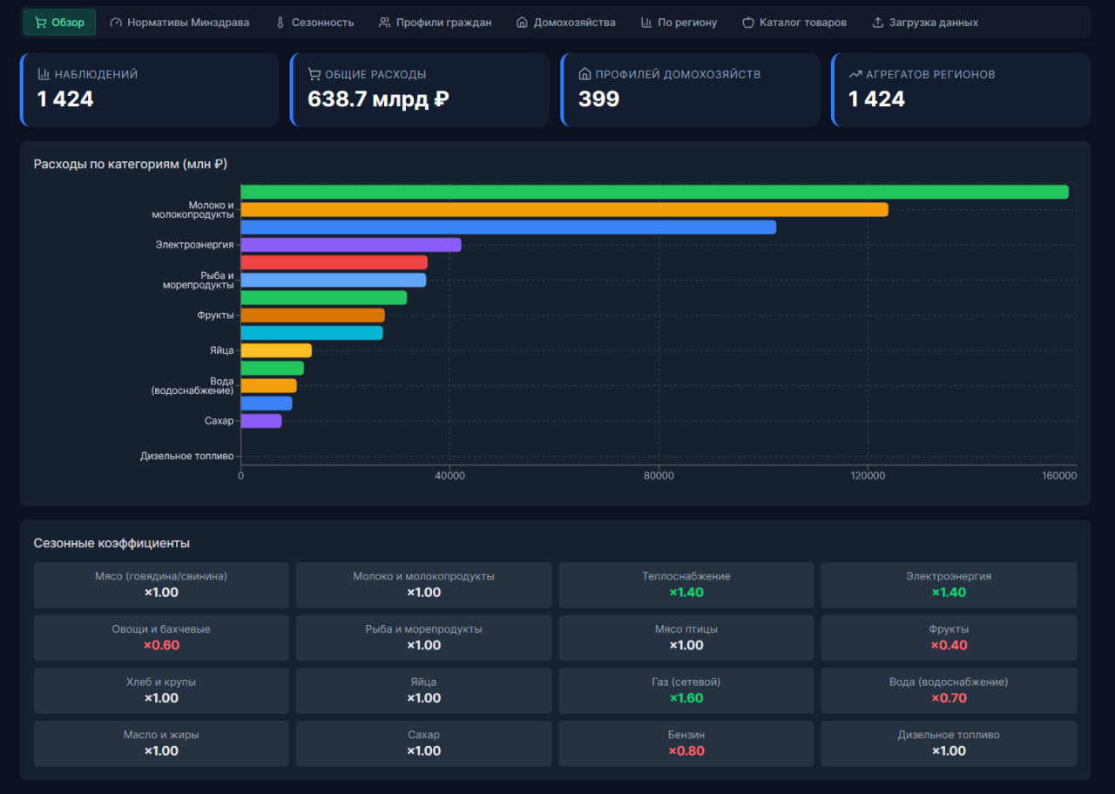Click the people icon beside Профили граждан
The image size is (1115, 794).
tap(385, 23)
